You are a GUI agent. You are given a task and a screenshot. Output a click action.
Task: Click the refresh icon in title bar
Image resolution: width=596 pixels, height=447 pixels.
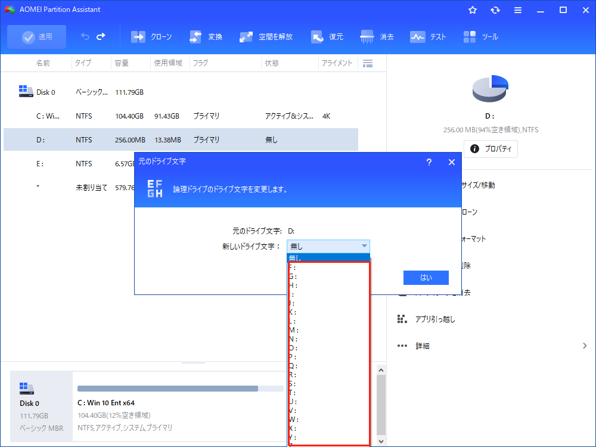pyautogui.click(x=495, y=10)
